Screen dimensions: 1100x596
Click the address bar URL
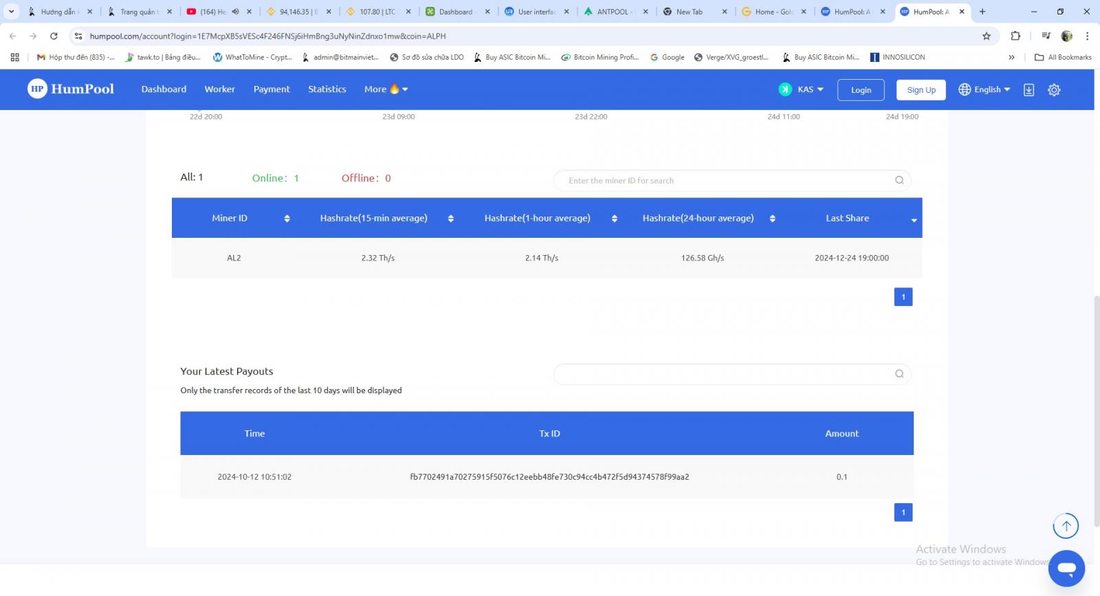[268, 36]
